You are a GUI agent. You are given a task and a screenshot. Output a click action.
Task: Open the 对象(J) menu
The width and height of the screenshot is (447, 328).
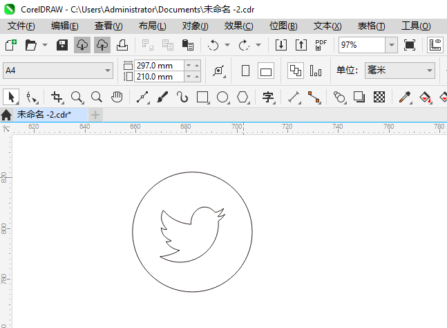tap(196, 26)
